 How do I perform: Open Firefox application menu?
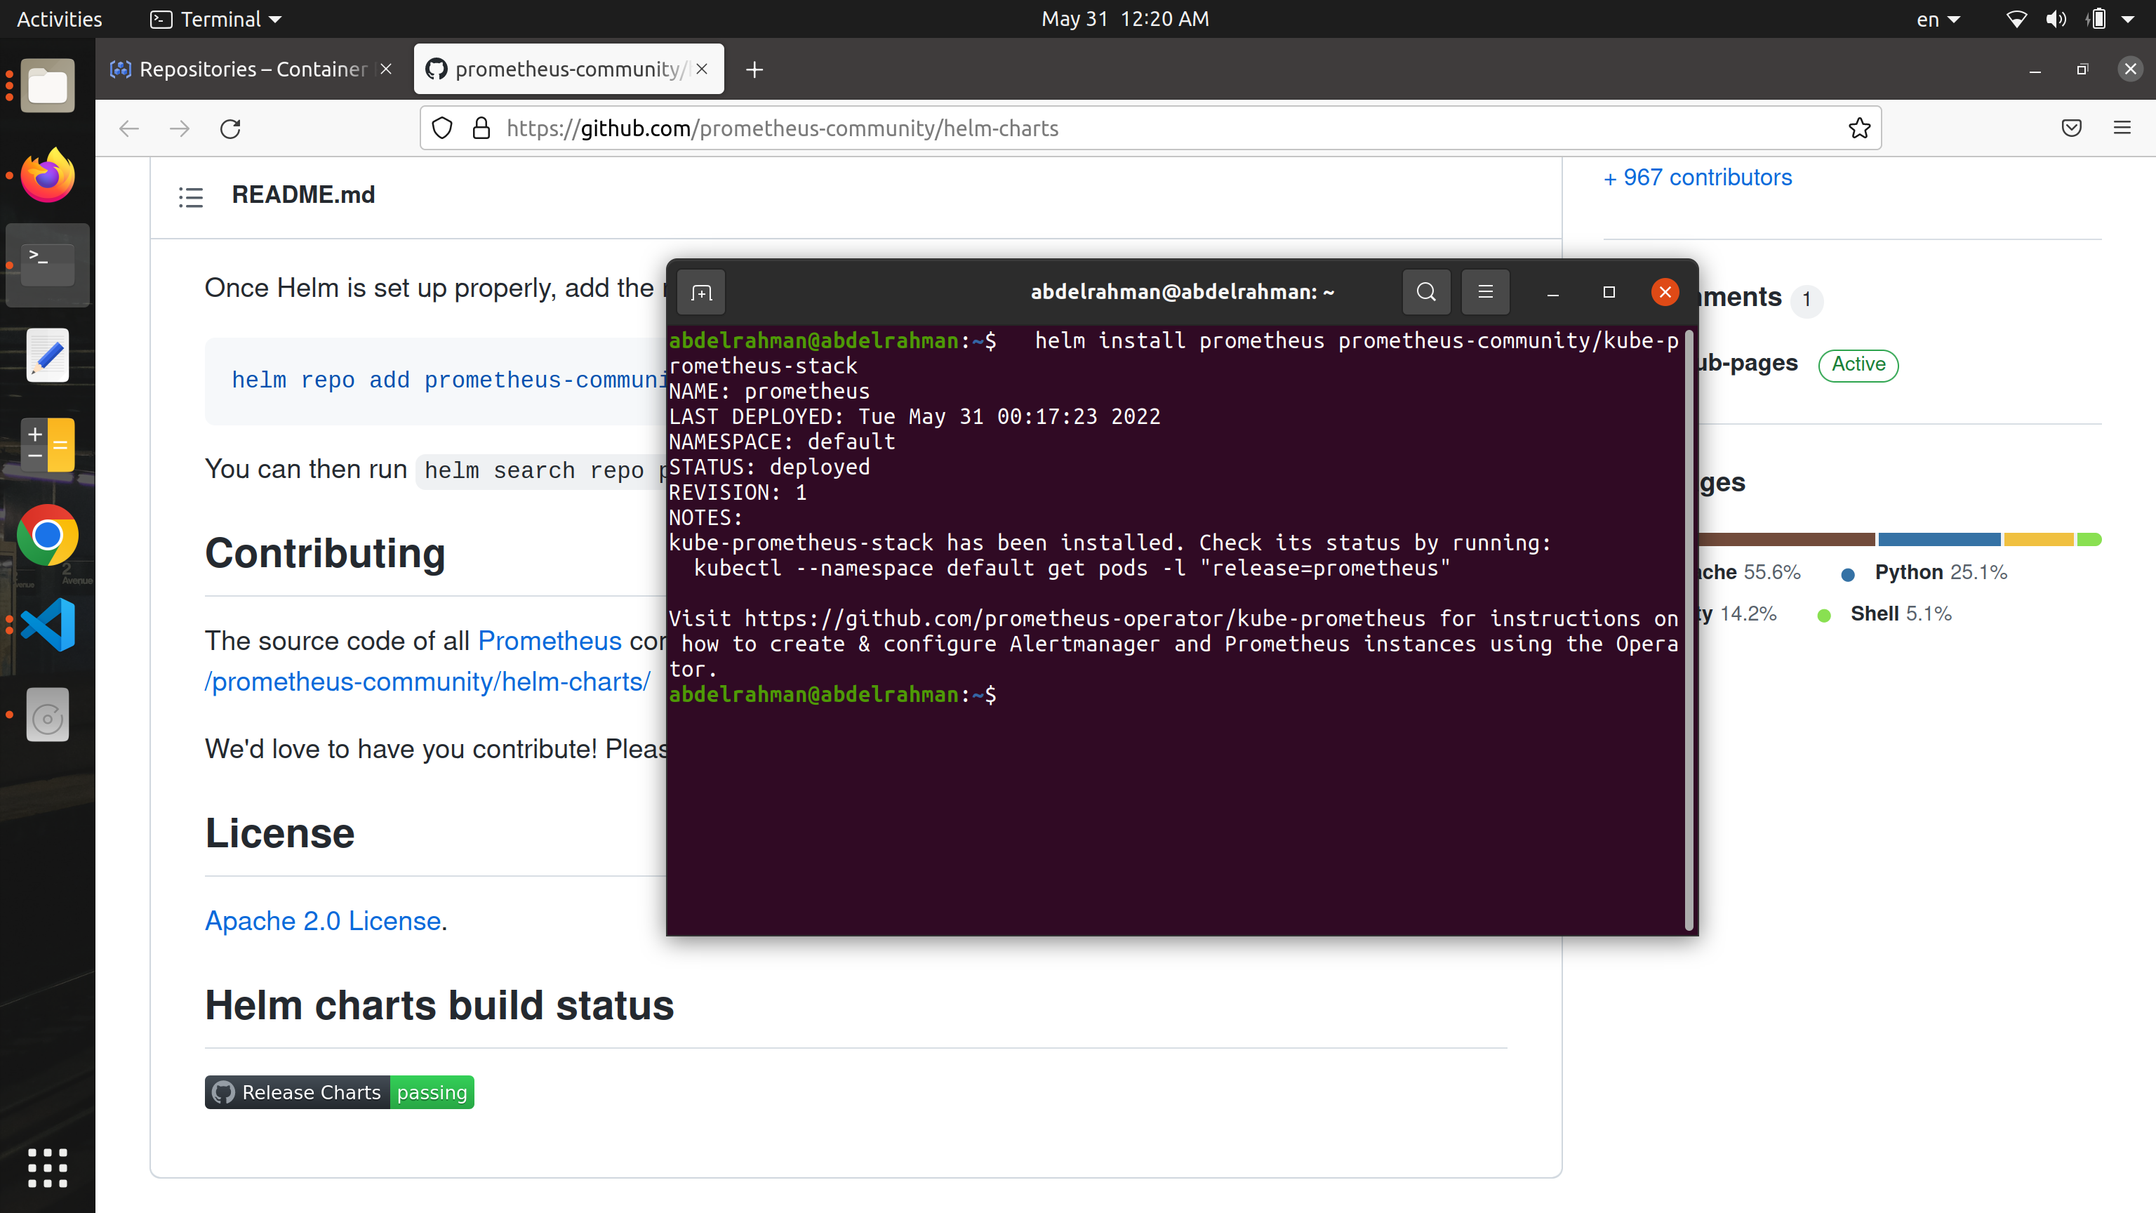2123,128
